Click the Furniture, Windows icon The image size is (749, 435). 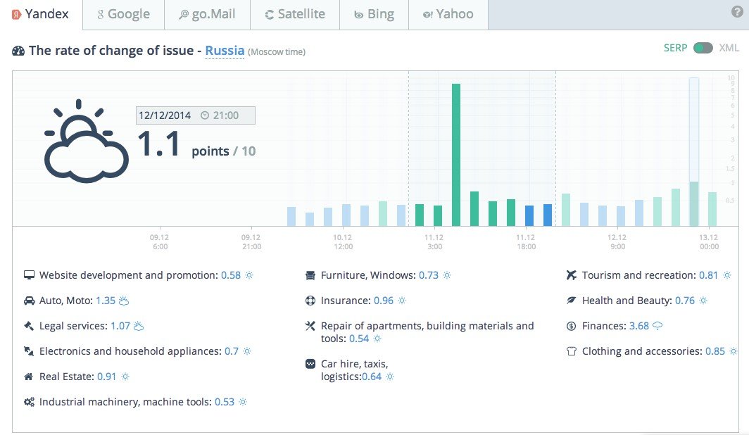[x=310, y=275]
